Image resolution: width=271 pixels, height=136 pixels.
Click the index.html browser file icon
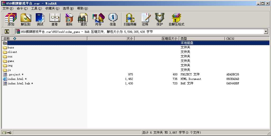(x=5, y=79)
